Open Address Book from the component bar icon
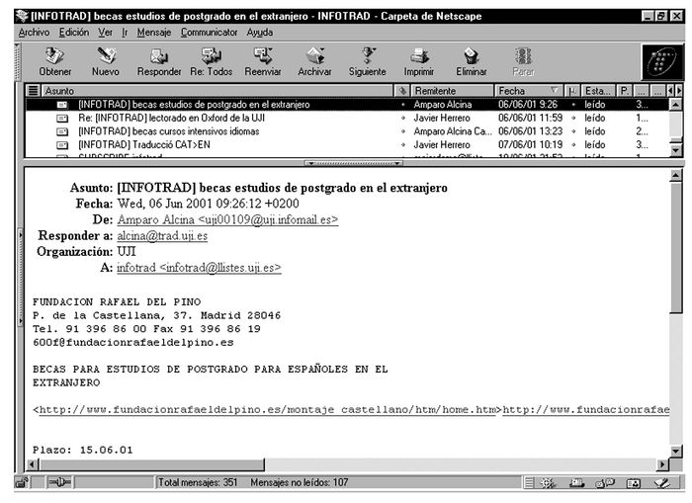This screenshot has width=692, height=503. pyautogui.click(x=634, y=483)
